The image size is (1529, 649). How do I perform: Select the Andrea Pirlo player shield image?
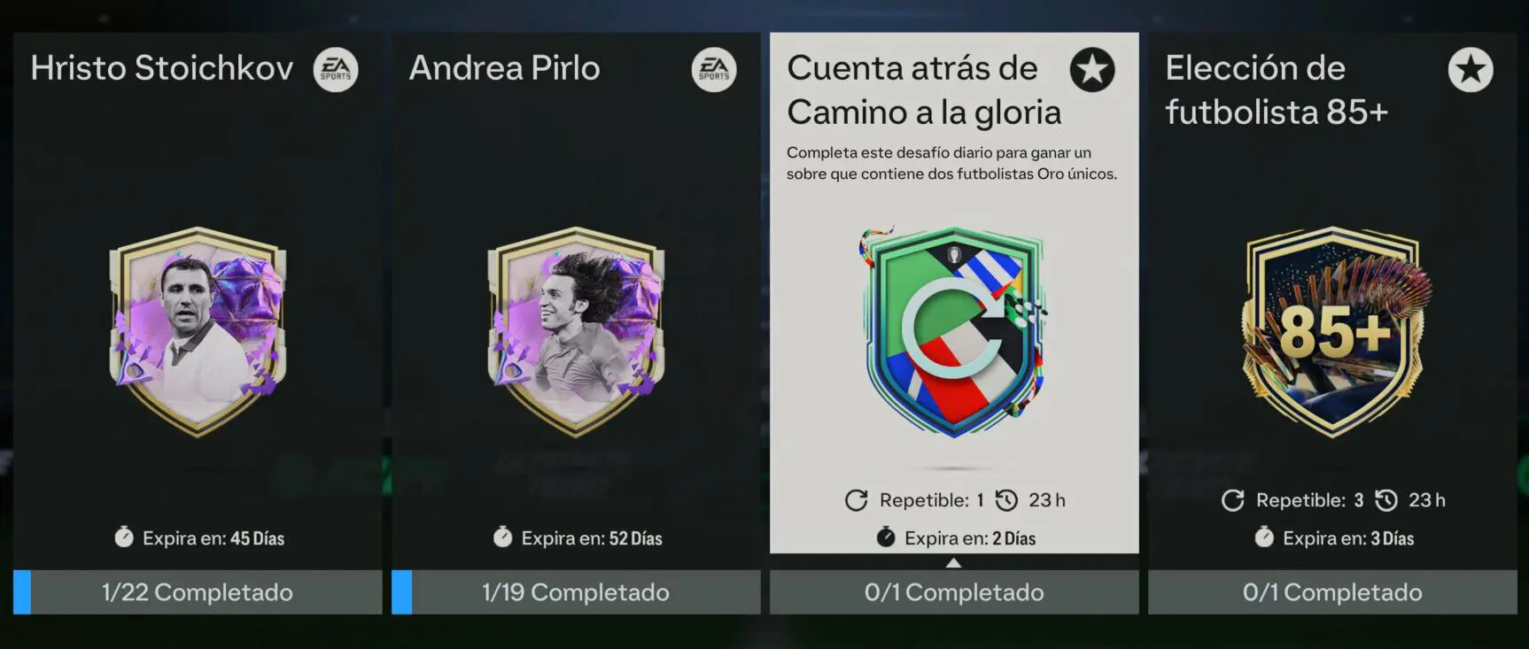(x=576, y=331)
